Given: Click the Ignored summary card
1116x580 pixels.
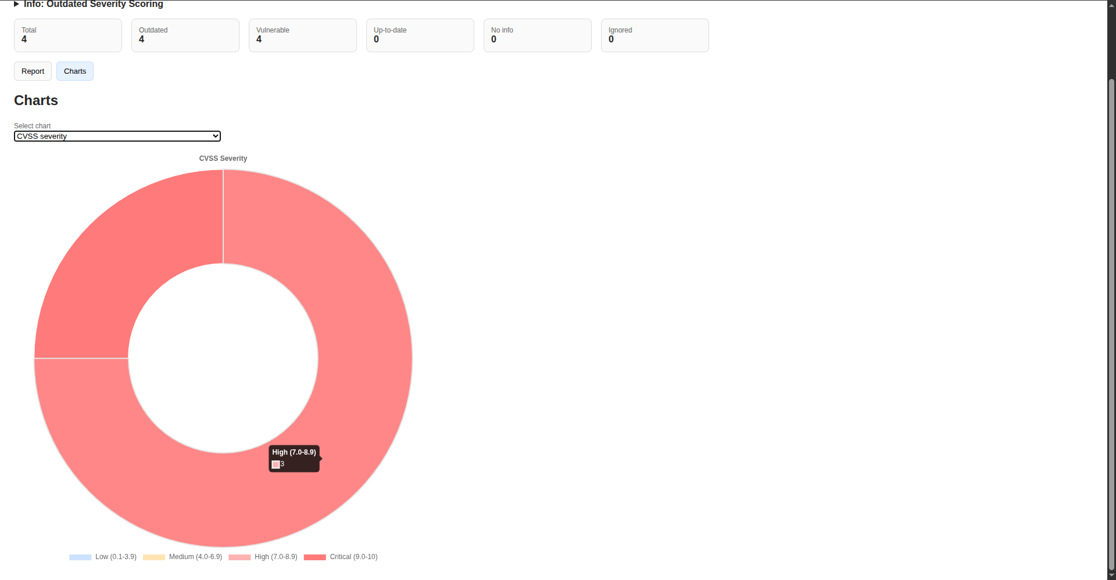Looking at the screenshot, I should pyautogui.click(x=654, y=35).
